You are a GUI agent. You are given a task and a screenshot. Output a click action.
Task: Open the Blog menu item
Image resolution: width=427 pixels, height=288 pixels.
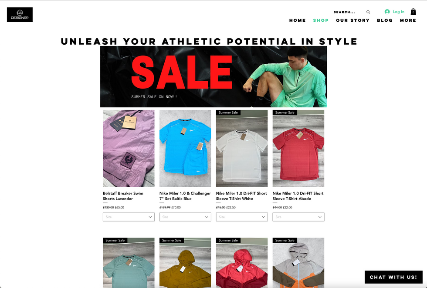384,20
